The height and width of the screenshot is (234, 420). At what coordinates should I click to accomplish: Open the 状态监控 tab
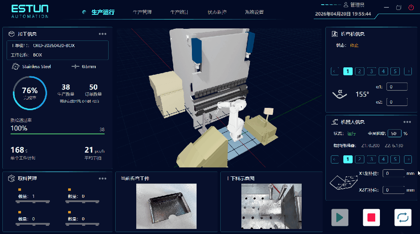click(x=217, y=12)
